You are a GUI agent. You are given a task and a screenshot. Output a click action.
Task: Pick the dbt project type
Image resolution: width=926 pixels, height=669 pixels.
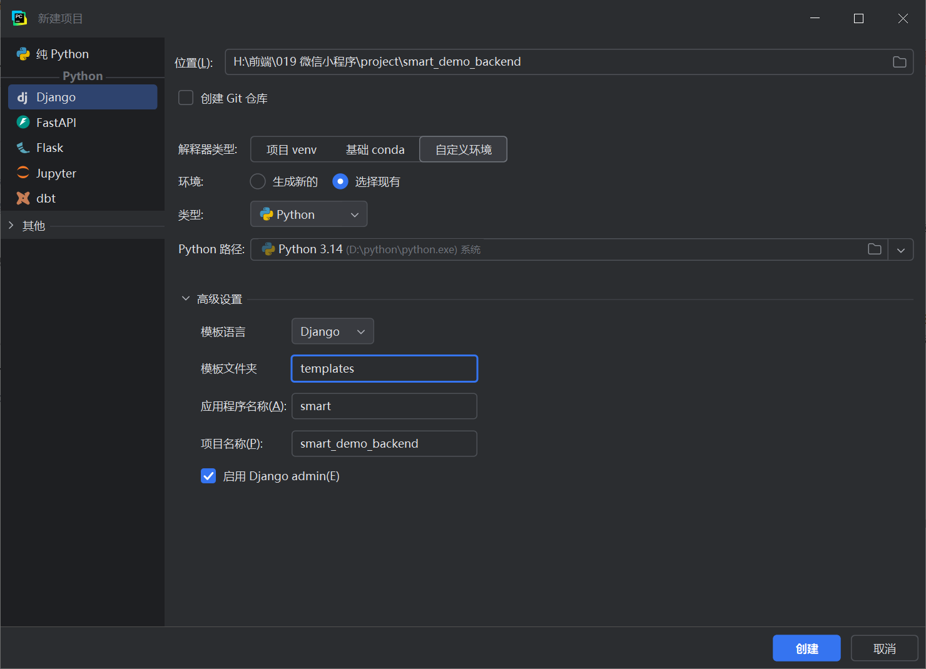82,198
